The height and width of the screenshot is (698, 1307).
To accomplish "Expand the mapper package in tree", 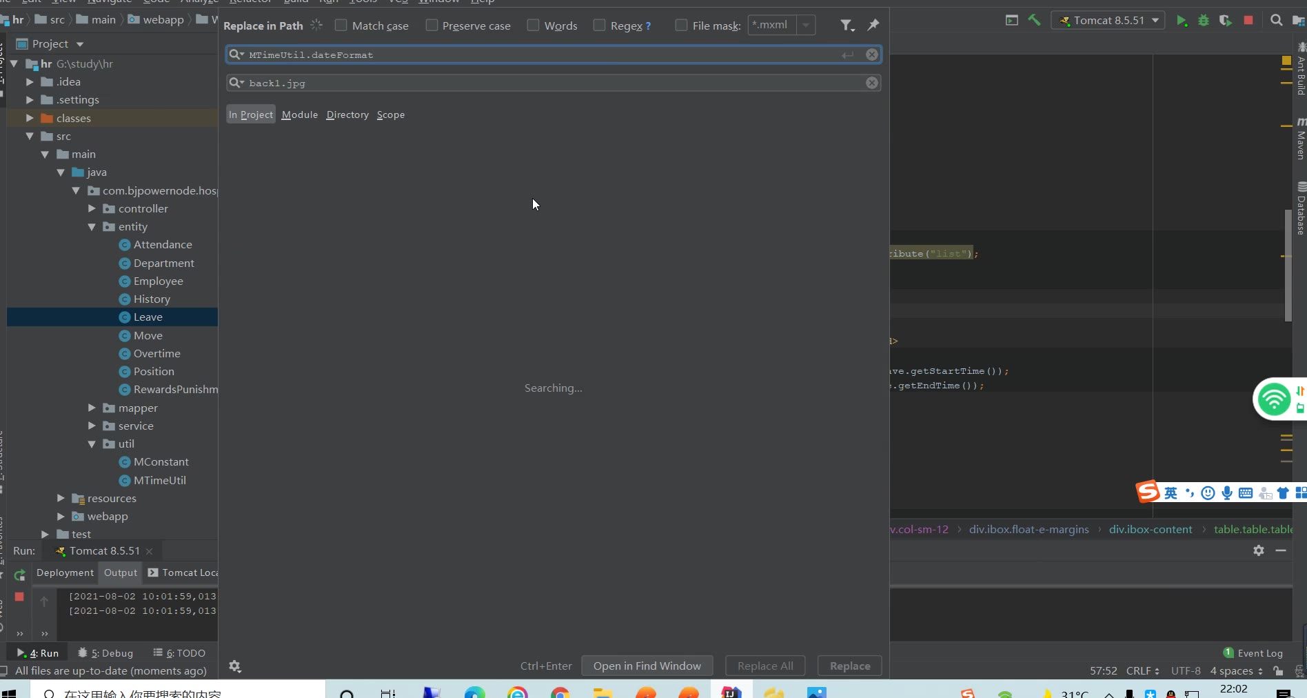I will pos(92,408).
